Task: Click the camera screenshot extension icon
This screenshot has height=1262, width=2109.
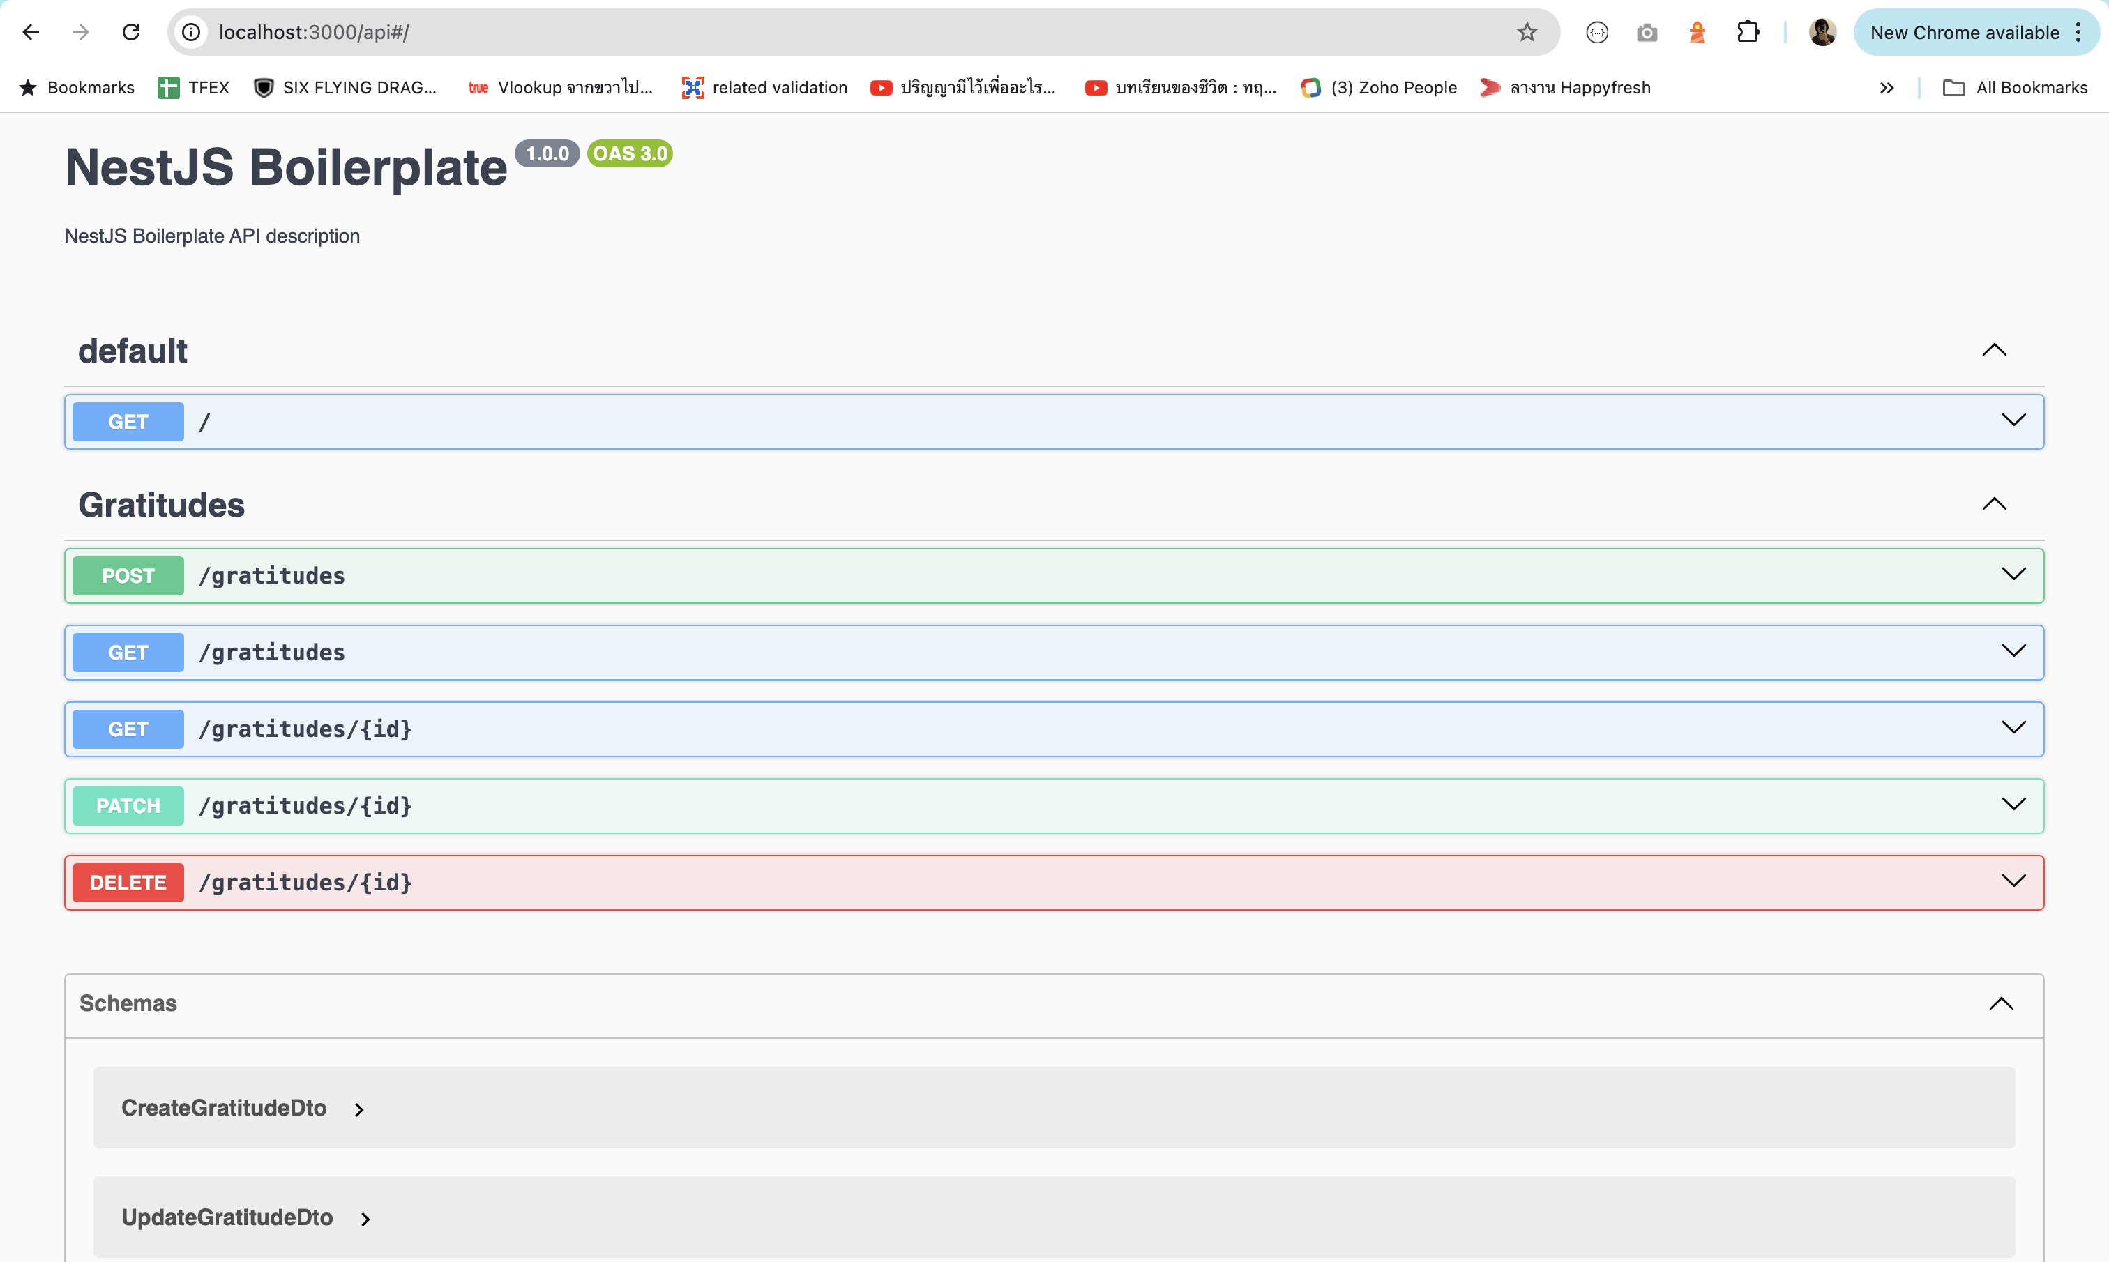Action: (1647, 32)
